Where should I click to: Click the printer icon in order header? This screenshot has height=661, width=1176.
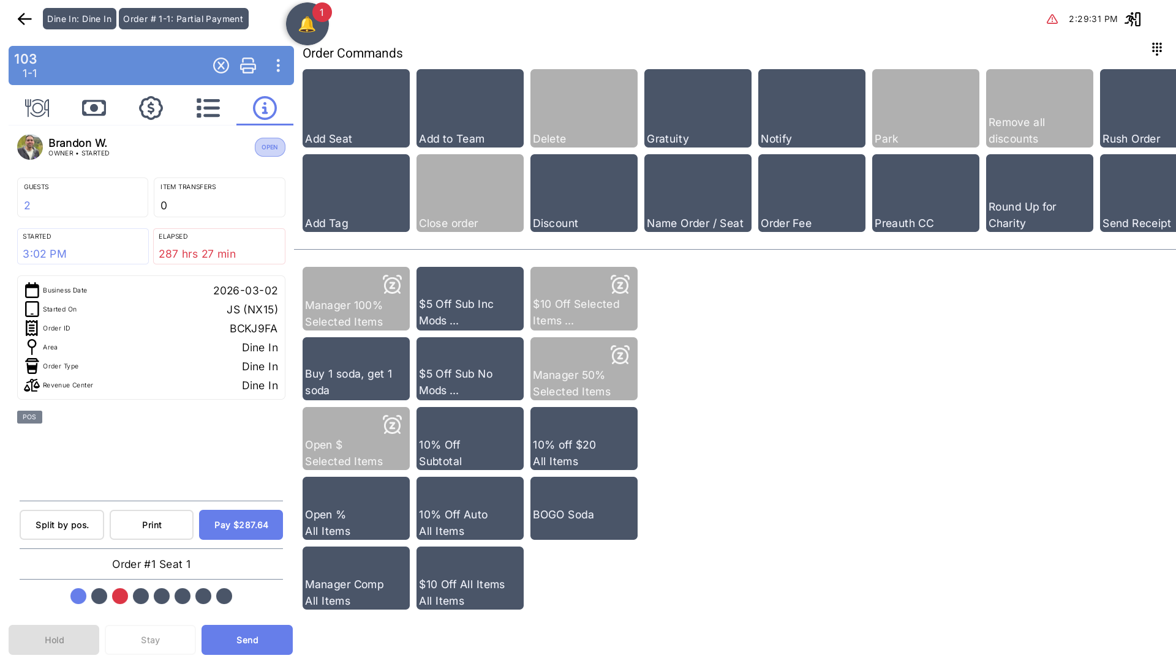[248, 65]
